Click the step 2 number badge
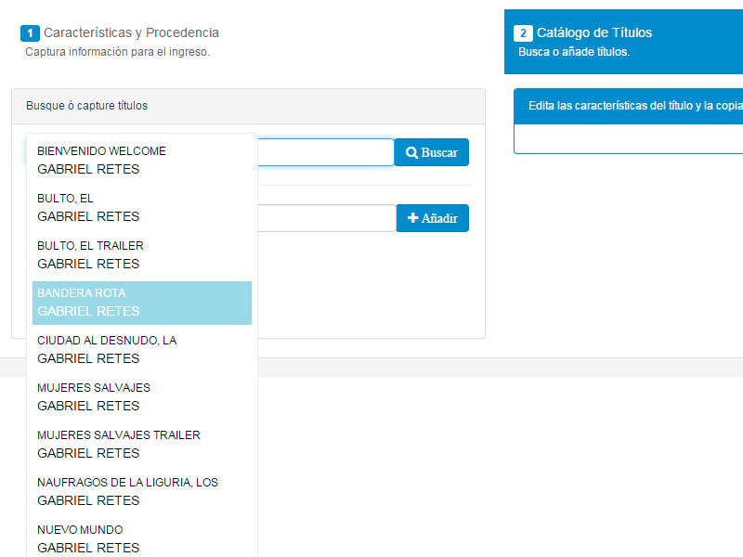The width and height of the screenshot is (743, 557). click(523, 33)
